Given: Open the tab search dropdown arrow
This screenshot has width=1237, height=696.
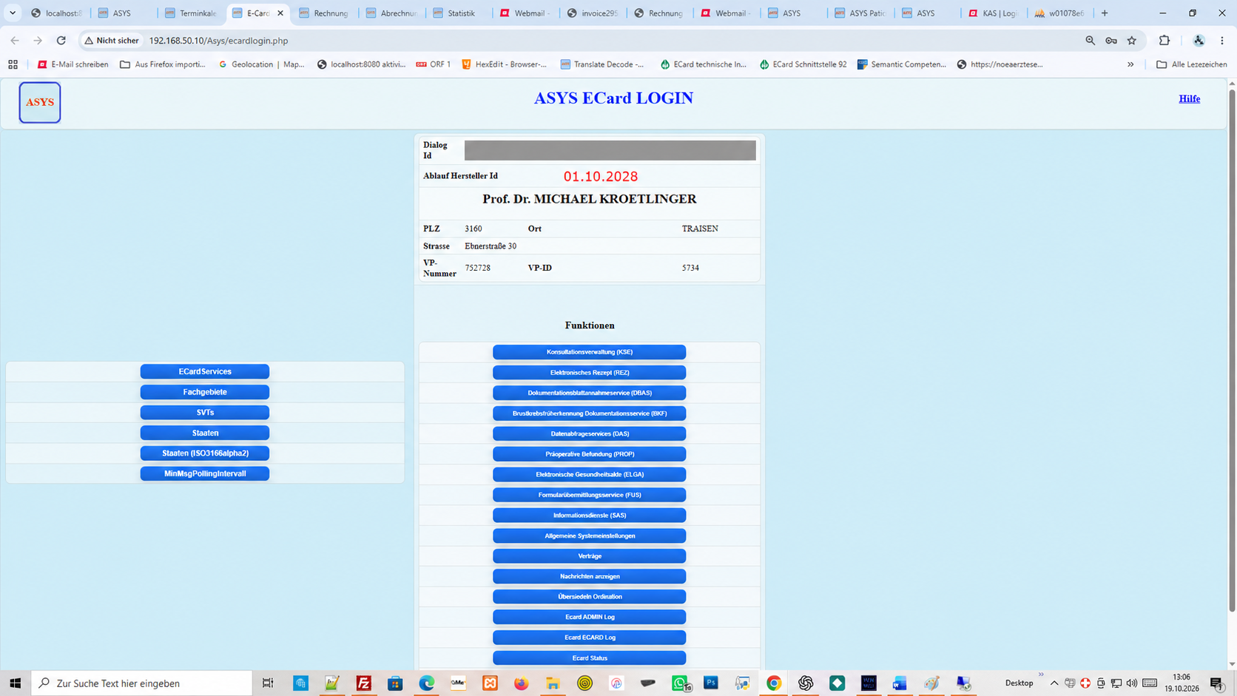Looking at the screenshot, I should (x=13, y=13).
